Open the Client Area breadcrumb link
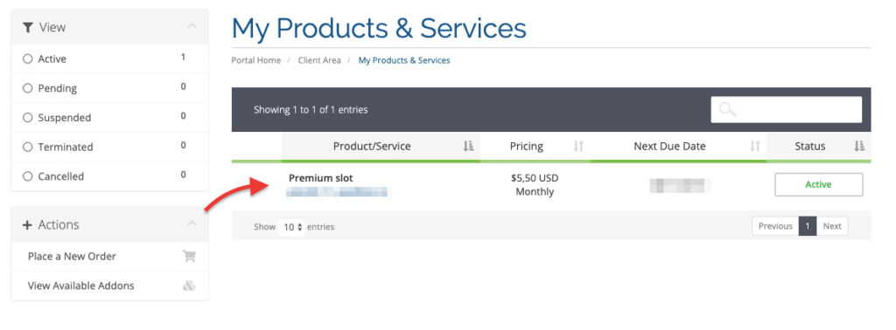 pyautogui.click(x=319, y=60)
